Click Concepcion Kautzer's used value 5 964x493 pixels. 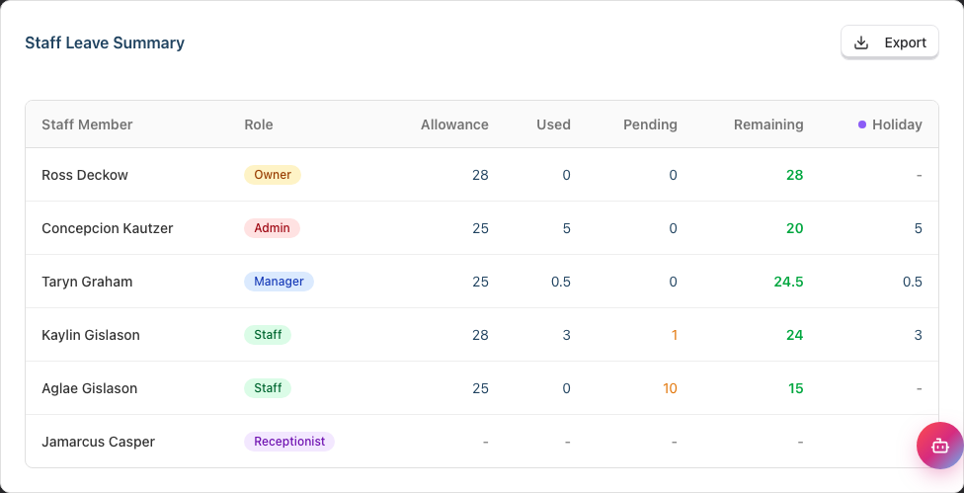pyautogui.click(x=566, y=228)
